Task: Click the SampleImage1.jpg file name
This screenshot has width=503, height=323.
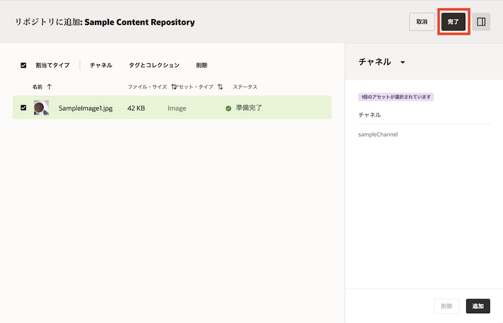Action: 85,108
